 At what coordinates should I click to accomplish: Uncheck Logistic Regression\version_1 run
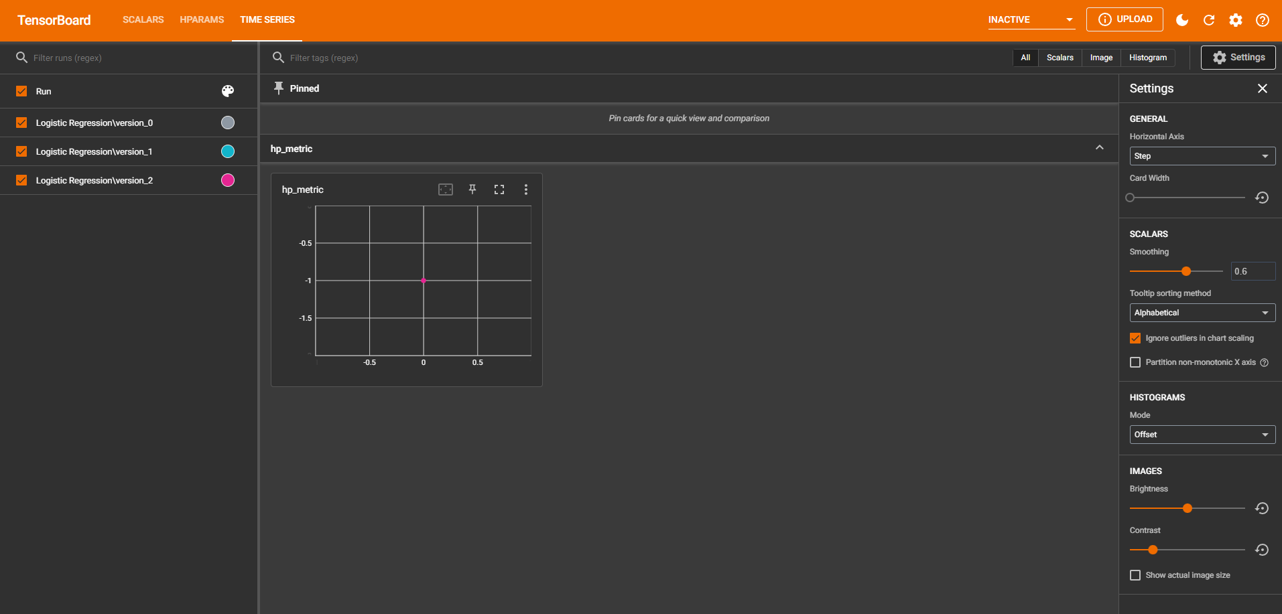[21, 151]
